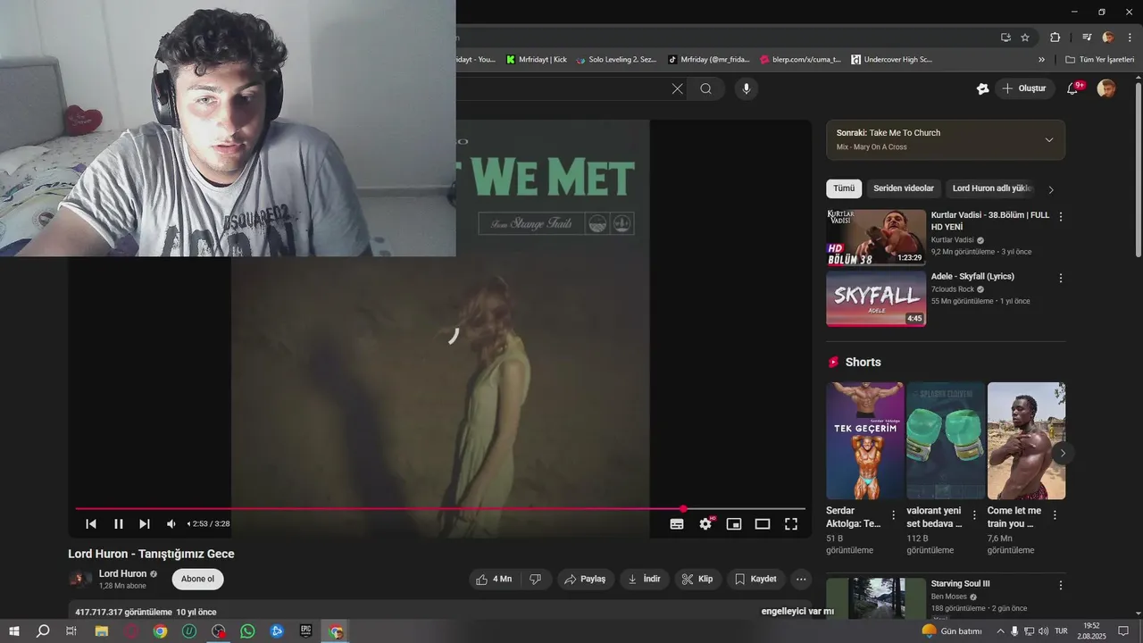Open Serdar Aktolga short options menu
This screenshot has height=643, width=1143.
(894, 515)
